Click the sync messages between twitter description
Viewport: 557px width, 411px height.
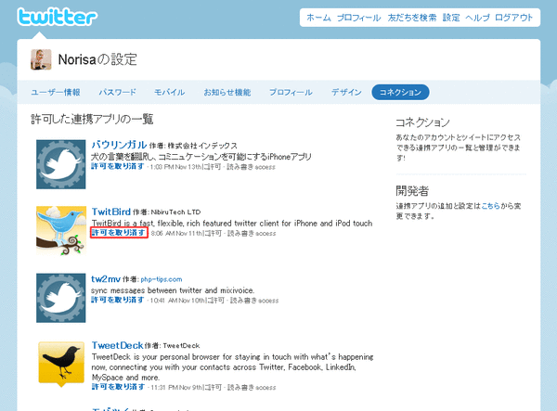click(173, 290)
